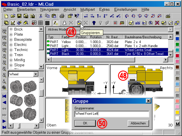
Task: Expand the Plate tree node
Action: [11, 35]
